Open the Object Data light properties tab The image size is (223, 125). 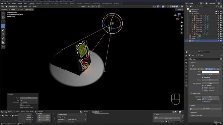pos(186,85)
